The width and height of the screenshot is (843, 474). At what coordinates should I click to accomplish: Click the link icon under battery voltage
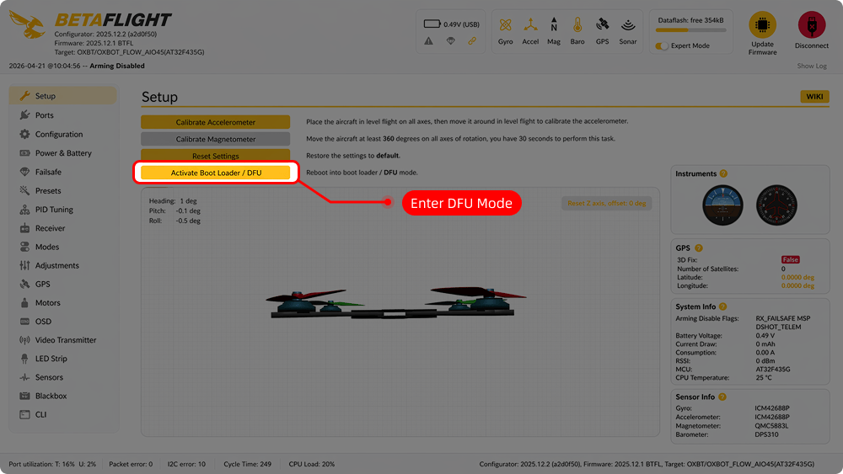pyautogui.click(x=472, y=40)
